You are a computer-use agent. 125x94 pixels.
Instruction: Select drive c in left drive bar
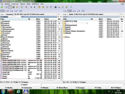2,11
